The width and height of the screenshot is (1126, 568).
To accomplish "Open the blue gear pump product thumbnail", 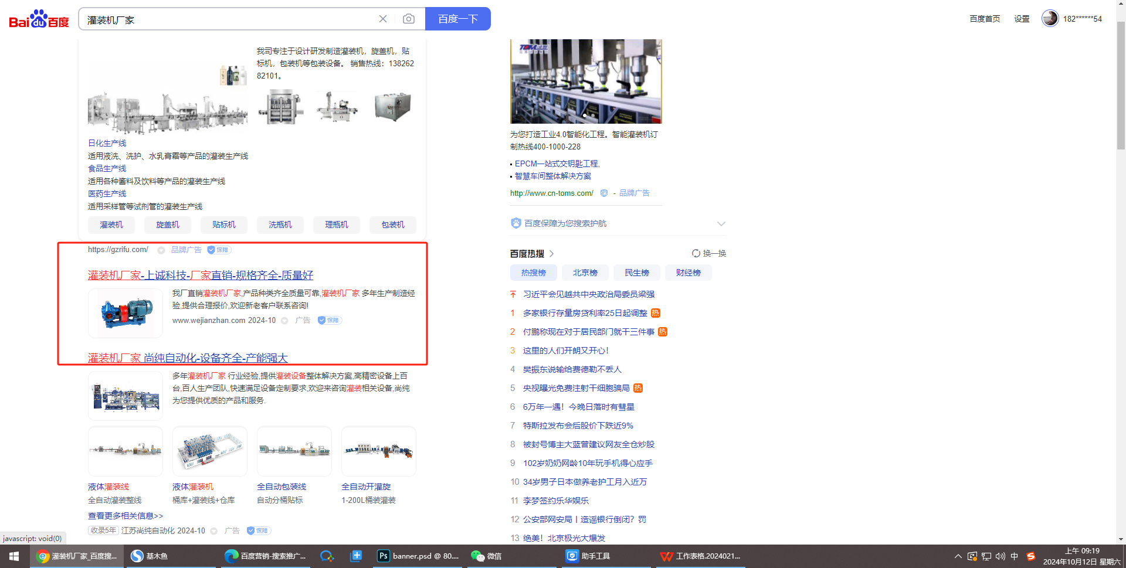I will [x=126, y=313].
